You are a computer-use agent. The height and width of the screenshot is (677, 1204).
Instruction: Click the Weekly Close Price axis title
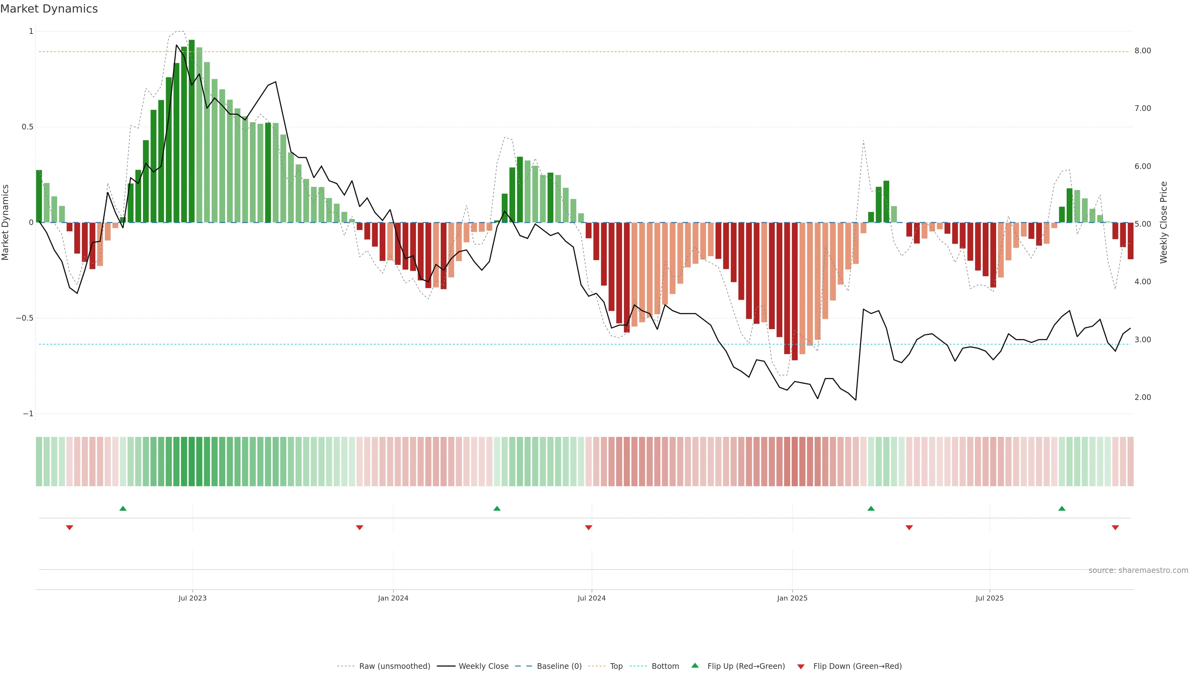pyautogui.click(x=1163, y=223)
